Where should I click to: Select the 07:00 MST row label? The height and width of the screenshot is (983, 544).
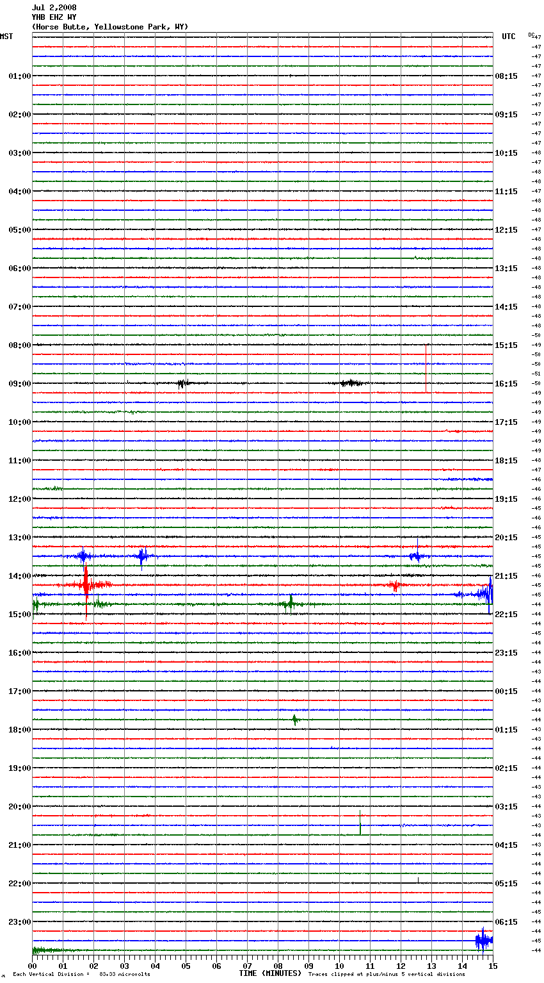coord(20,307)
